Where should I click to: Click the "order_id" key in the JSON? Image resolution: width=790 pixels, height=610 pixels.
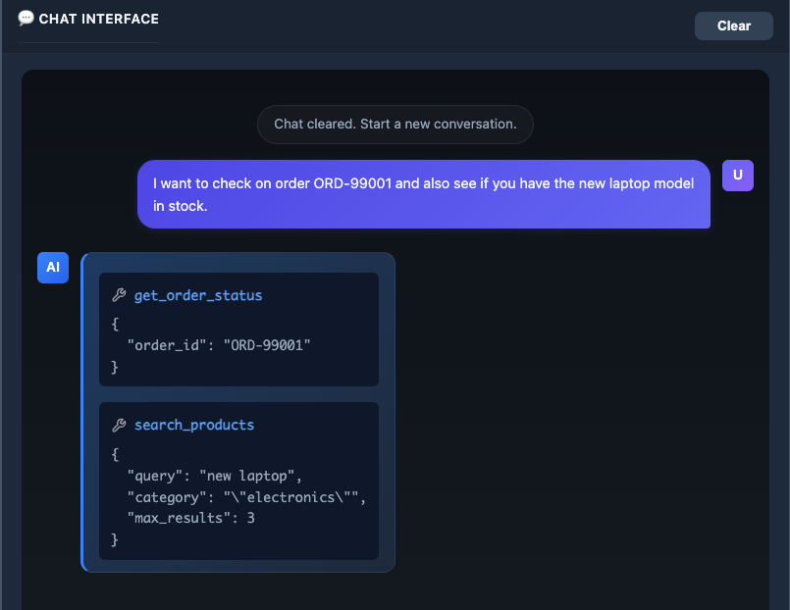click(168, 344)
